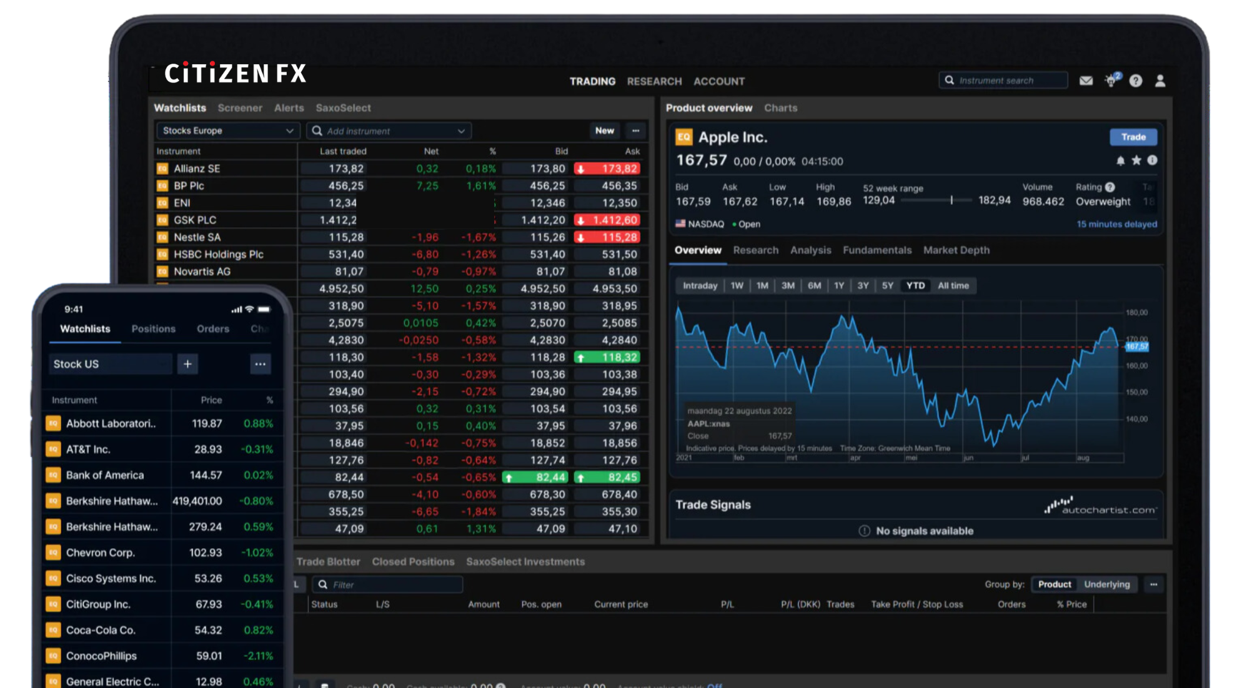Group positions by Product

tap(1055, 584)
